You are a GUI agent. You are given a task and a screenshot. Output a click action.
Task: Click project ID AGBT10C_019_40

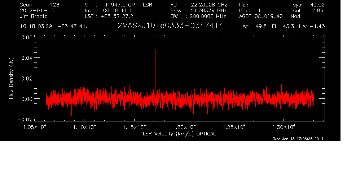[261, 17]
